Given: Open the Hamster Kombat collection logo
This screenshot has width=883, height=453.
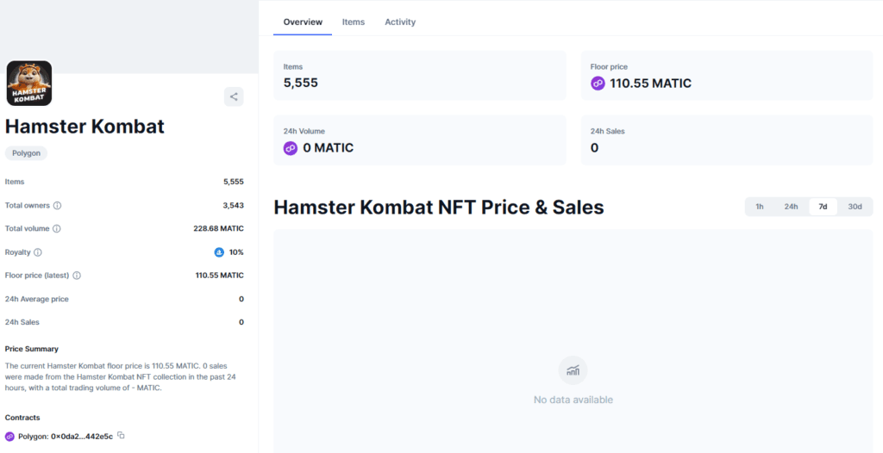Looking at the screenshot, I should pos(29,84).
